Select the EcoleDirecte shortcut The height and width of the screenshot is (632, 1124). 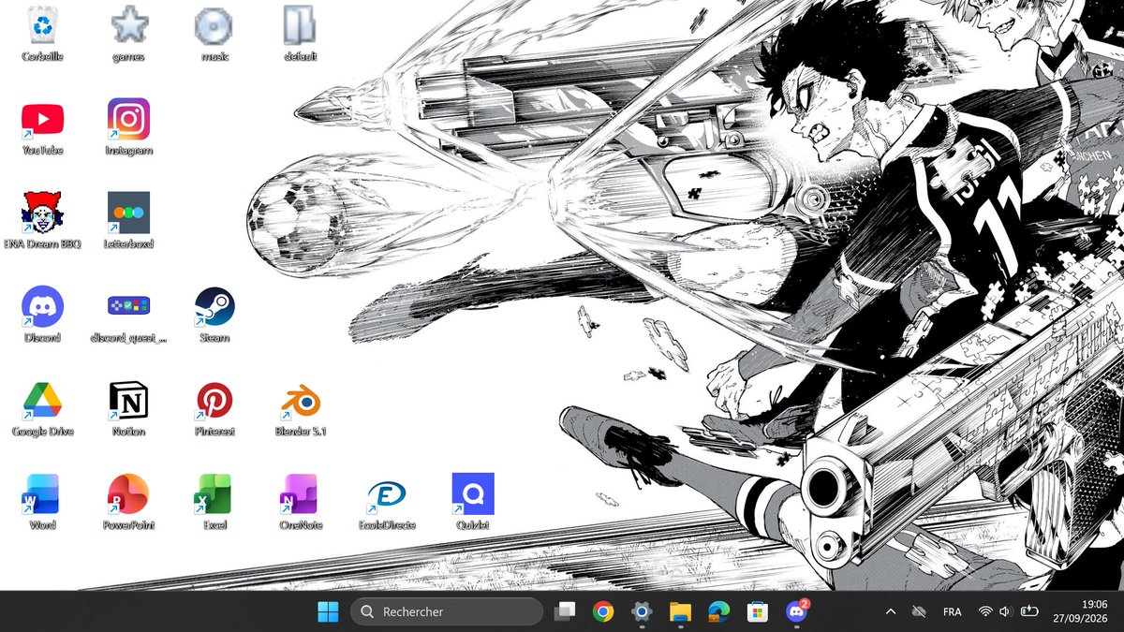tap(387, 502)
